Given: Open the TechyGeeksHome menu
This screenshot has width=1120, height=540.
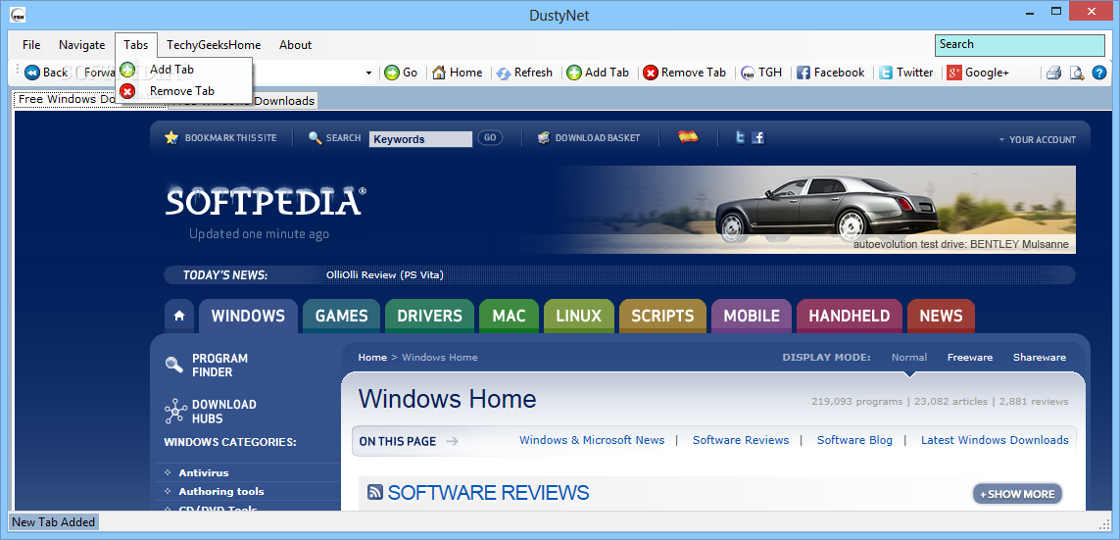Looking at the screenshot, I should pyautogui.click(x=214, y=45).
